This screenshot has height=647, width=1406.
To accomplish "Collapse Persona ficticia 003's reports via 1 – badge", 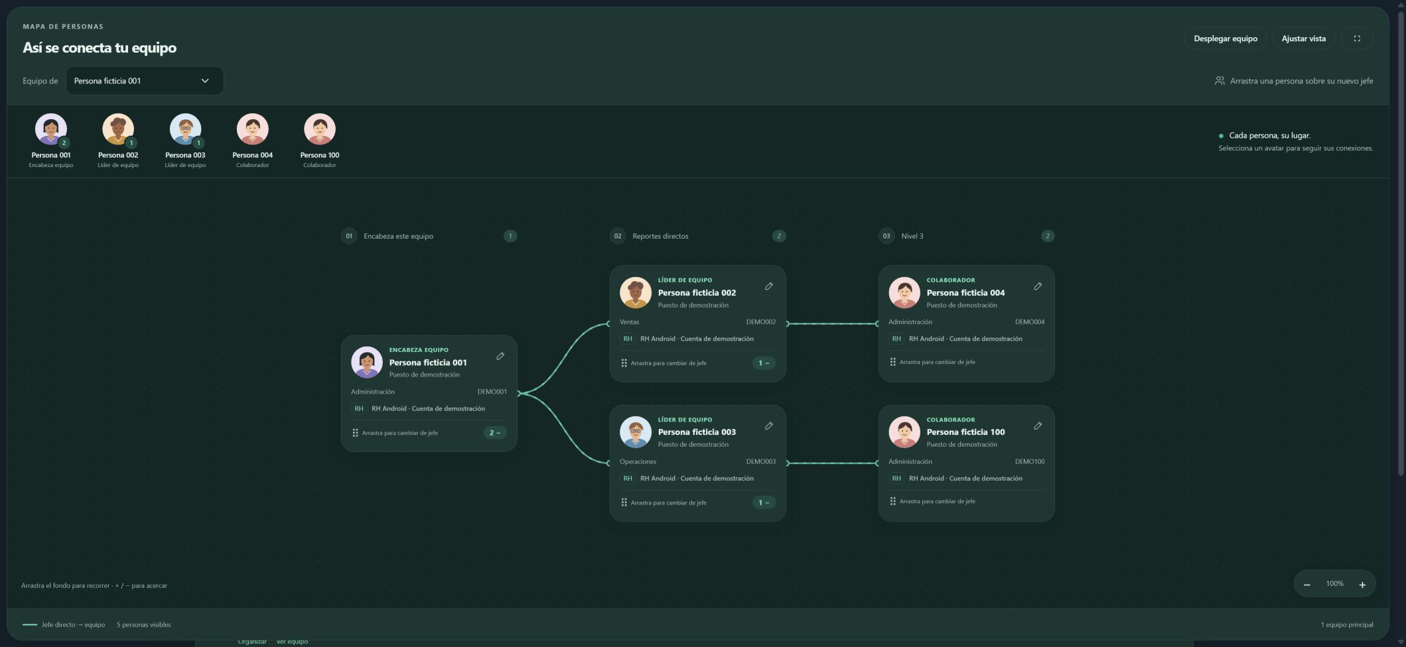I will 764,502.
